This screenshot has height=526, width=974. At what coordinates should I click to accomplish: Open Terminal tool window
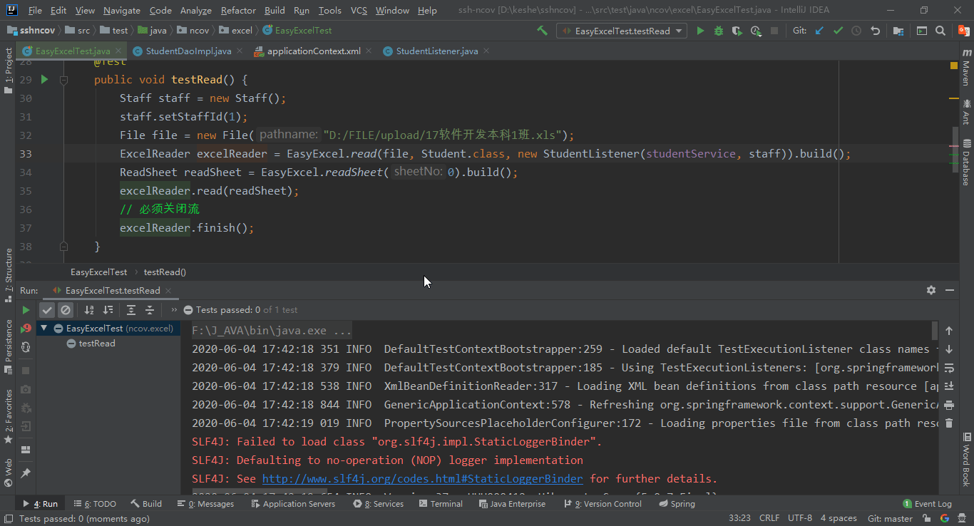[441, 504]
